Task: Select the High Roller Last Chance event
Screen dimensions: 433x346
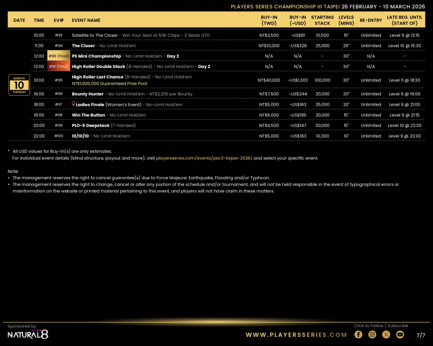Action: point(98,77)
